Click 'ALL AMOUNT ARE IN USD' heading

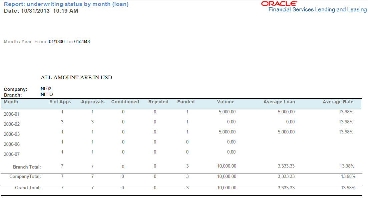click(76, 78)
